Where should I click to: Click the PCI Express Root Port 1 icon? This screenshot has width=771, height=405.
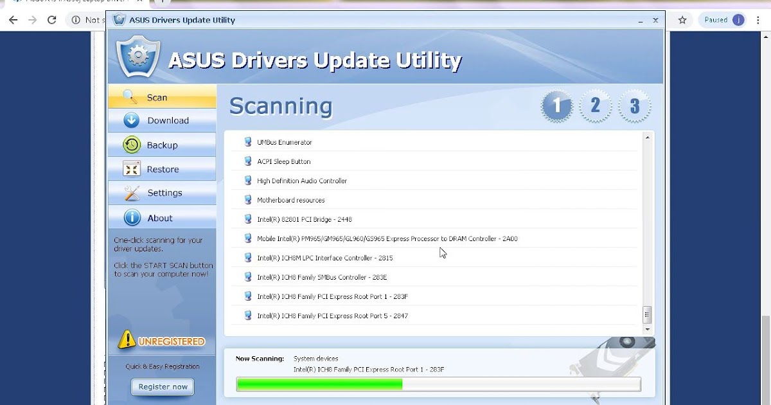248,296
